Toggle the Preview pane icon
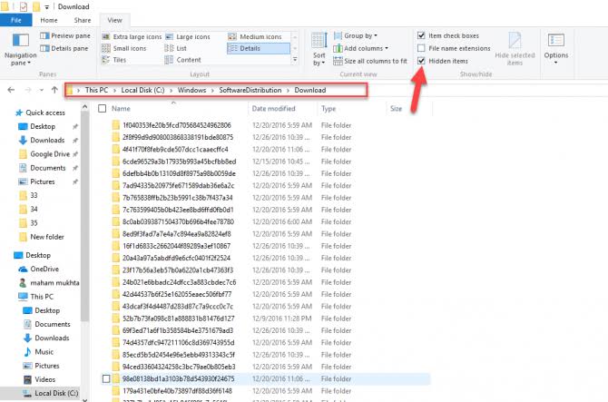This screenshot has width=608, height=402. 44,35
